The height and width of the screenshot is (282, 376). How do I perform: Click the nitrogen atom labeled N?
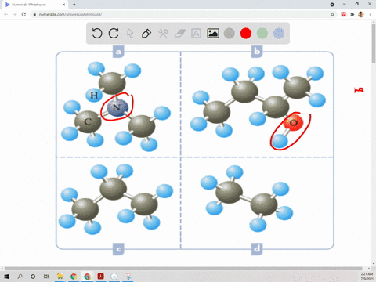tap(117, 107)
